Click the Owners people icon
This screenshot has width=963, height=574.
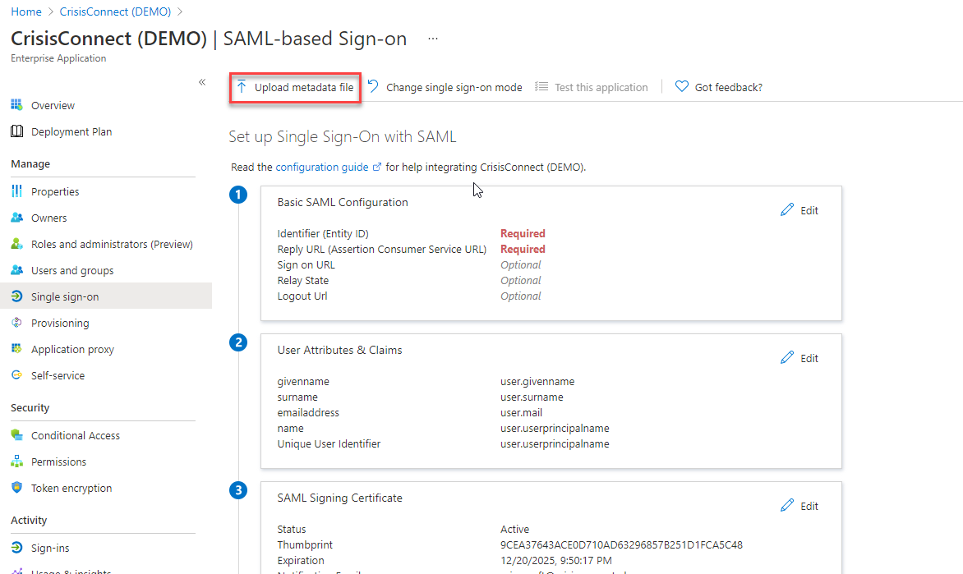(x=16, y=218)
